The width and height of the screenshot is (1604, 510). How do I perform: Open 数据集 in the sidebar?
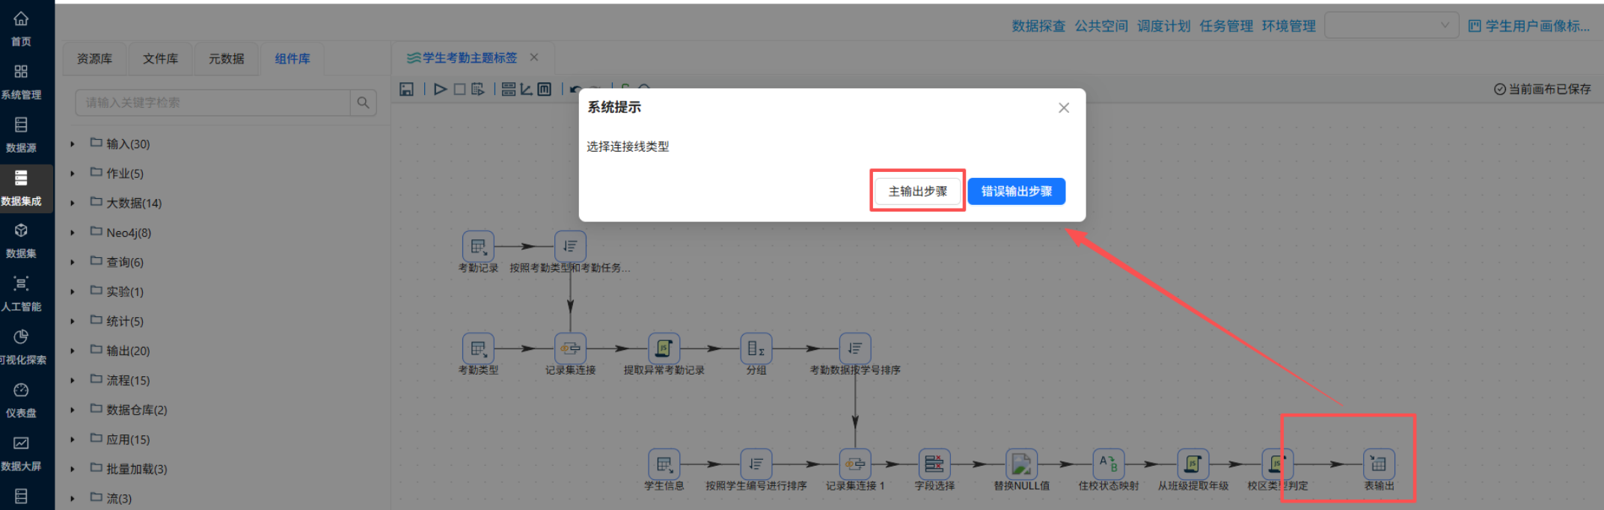[x=21, y=240]
